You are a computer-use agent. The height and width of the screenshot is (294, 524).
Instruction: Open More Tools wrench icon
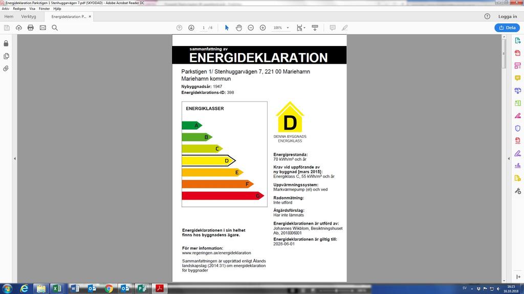[x=518, y=191]
